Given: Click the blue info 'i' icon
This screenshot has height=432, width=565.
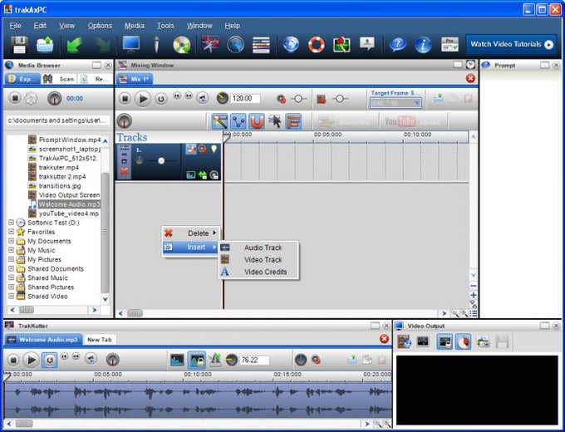Looking at the screenshot, I should point(423,45).
